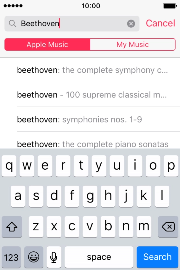Clear the Beethoven search text
The height and width of the screenshot is (270, 180).
tap(131, 24)
